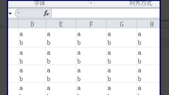Viewport: 169px width, 95px height.
Task: Select column E header
Action: 61,24
